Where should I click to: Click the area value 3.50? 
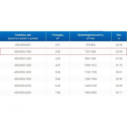click(x=58, y=52)
